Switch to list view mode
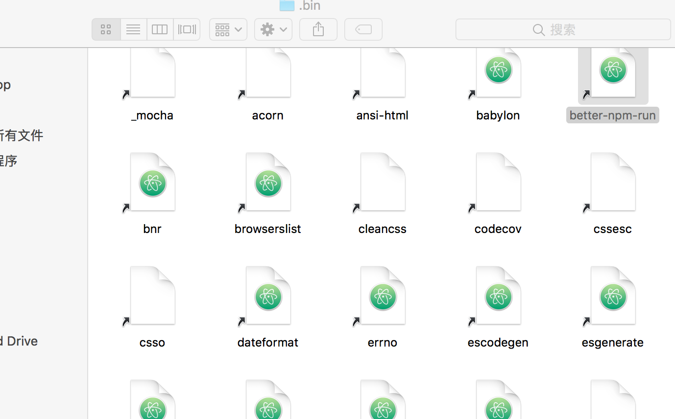 point(133,29)
